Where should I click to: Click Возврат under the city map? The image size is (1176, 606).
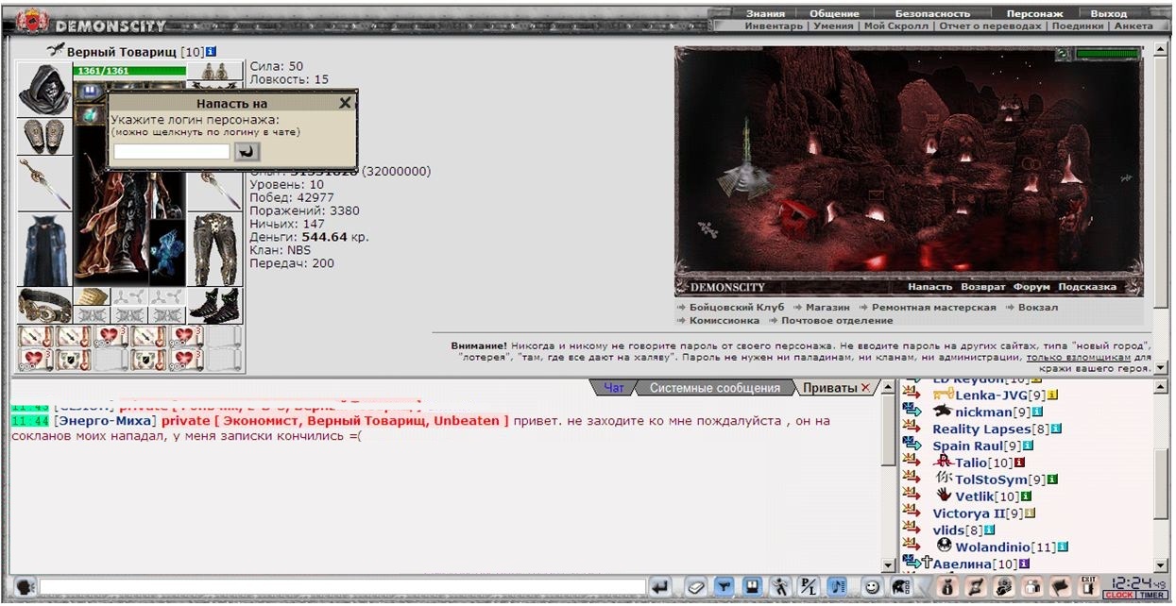(x=983, y=287)
